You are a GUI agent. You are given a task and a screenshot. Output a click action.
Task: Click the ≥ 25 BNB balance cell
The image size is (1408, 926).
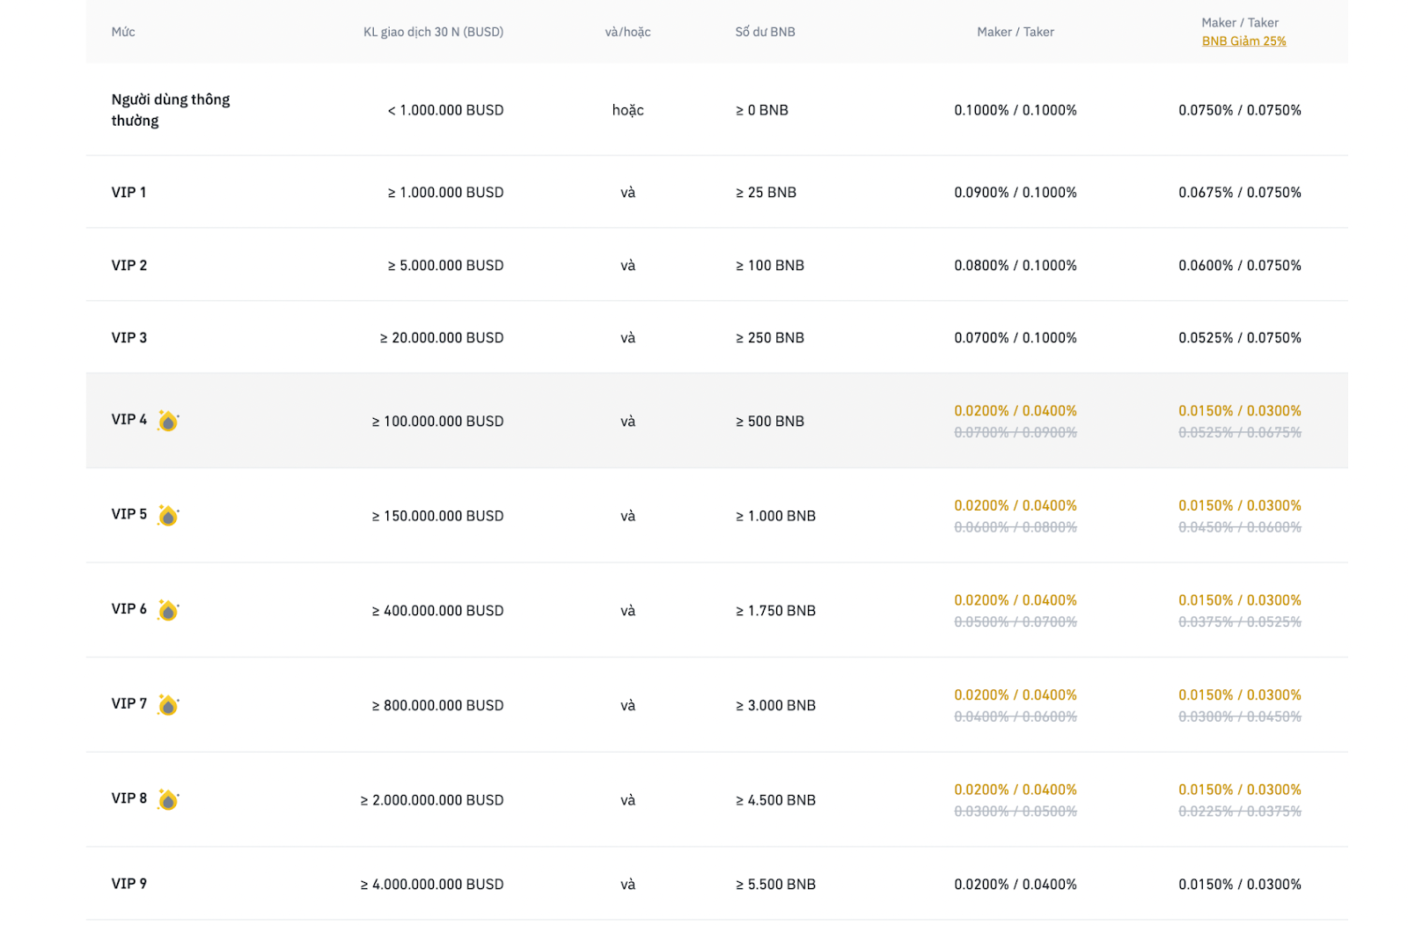coord(766,192)
